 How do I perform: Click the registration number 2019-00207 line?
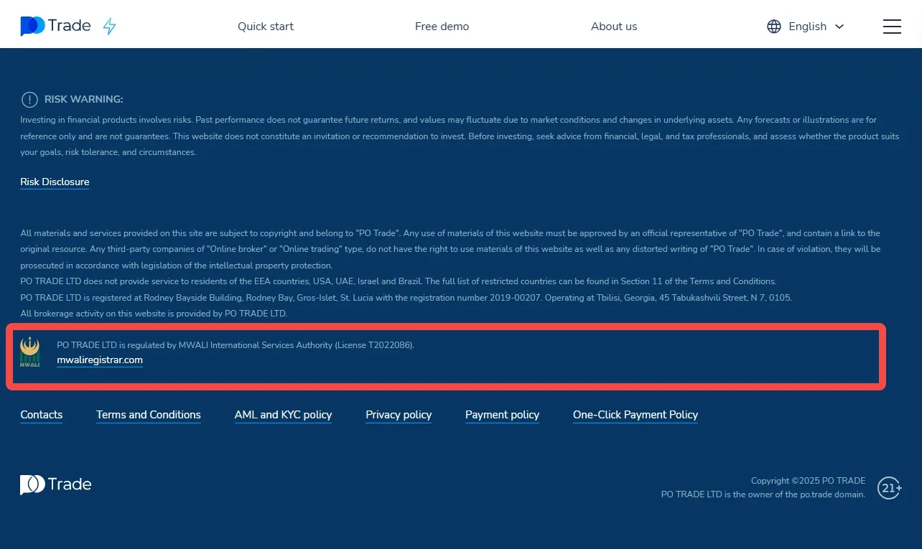click(406, 297)
